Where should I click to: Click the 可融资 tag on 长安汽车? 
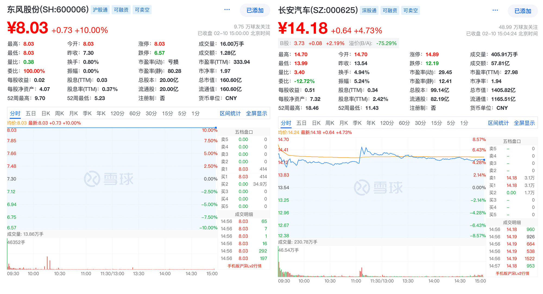click(x=390, y=10)
